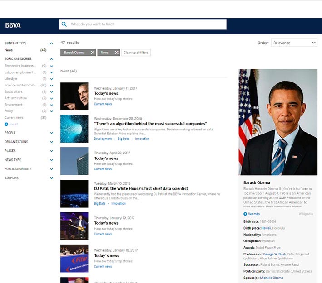This screenshot has width=322, height=283.
Task: Open the Obama pointing thumbnail
Action: point(74,96)
